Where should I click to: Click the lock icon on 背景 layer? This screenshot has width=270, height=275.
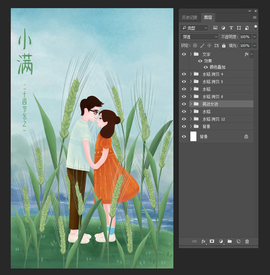[246, 136]
